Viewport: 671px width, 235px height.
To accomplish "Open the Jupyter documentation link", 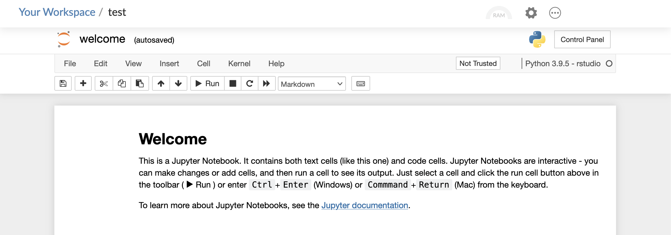I will pos(364,205).
